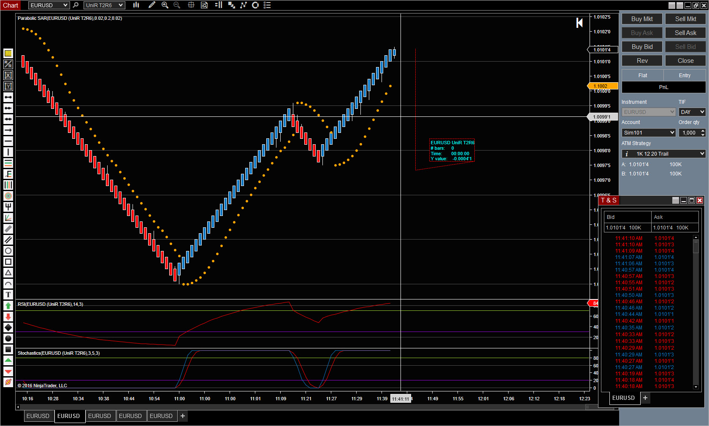Select the green triangle up marker

[x=8, y=360]
